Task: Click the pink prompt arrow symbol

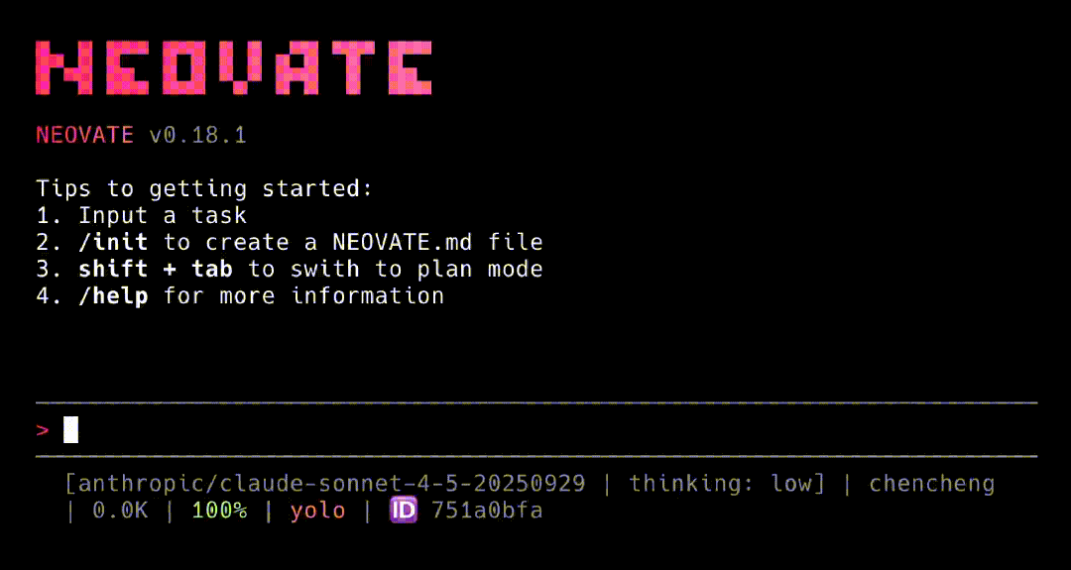Action: point(43,430)
